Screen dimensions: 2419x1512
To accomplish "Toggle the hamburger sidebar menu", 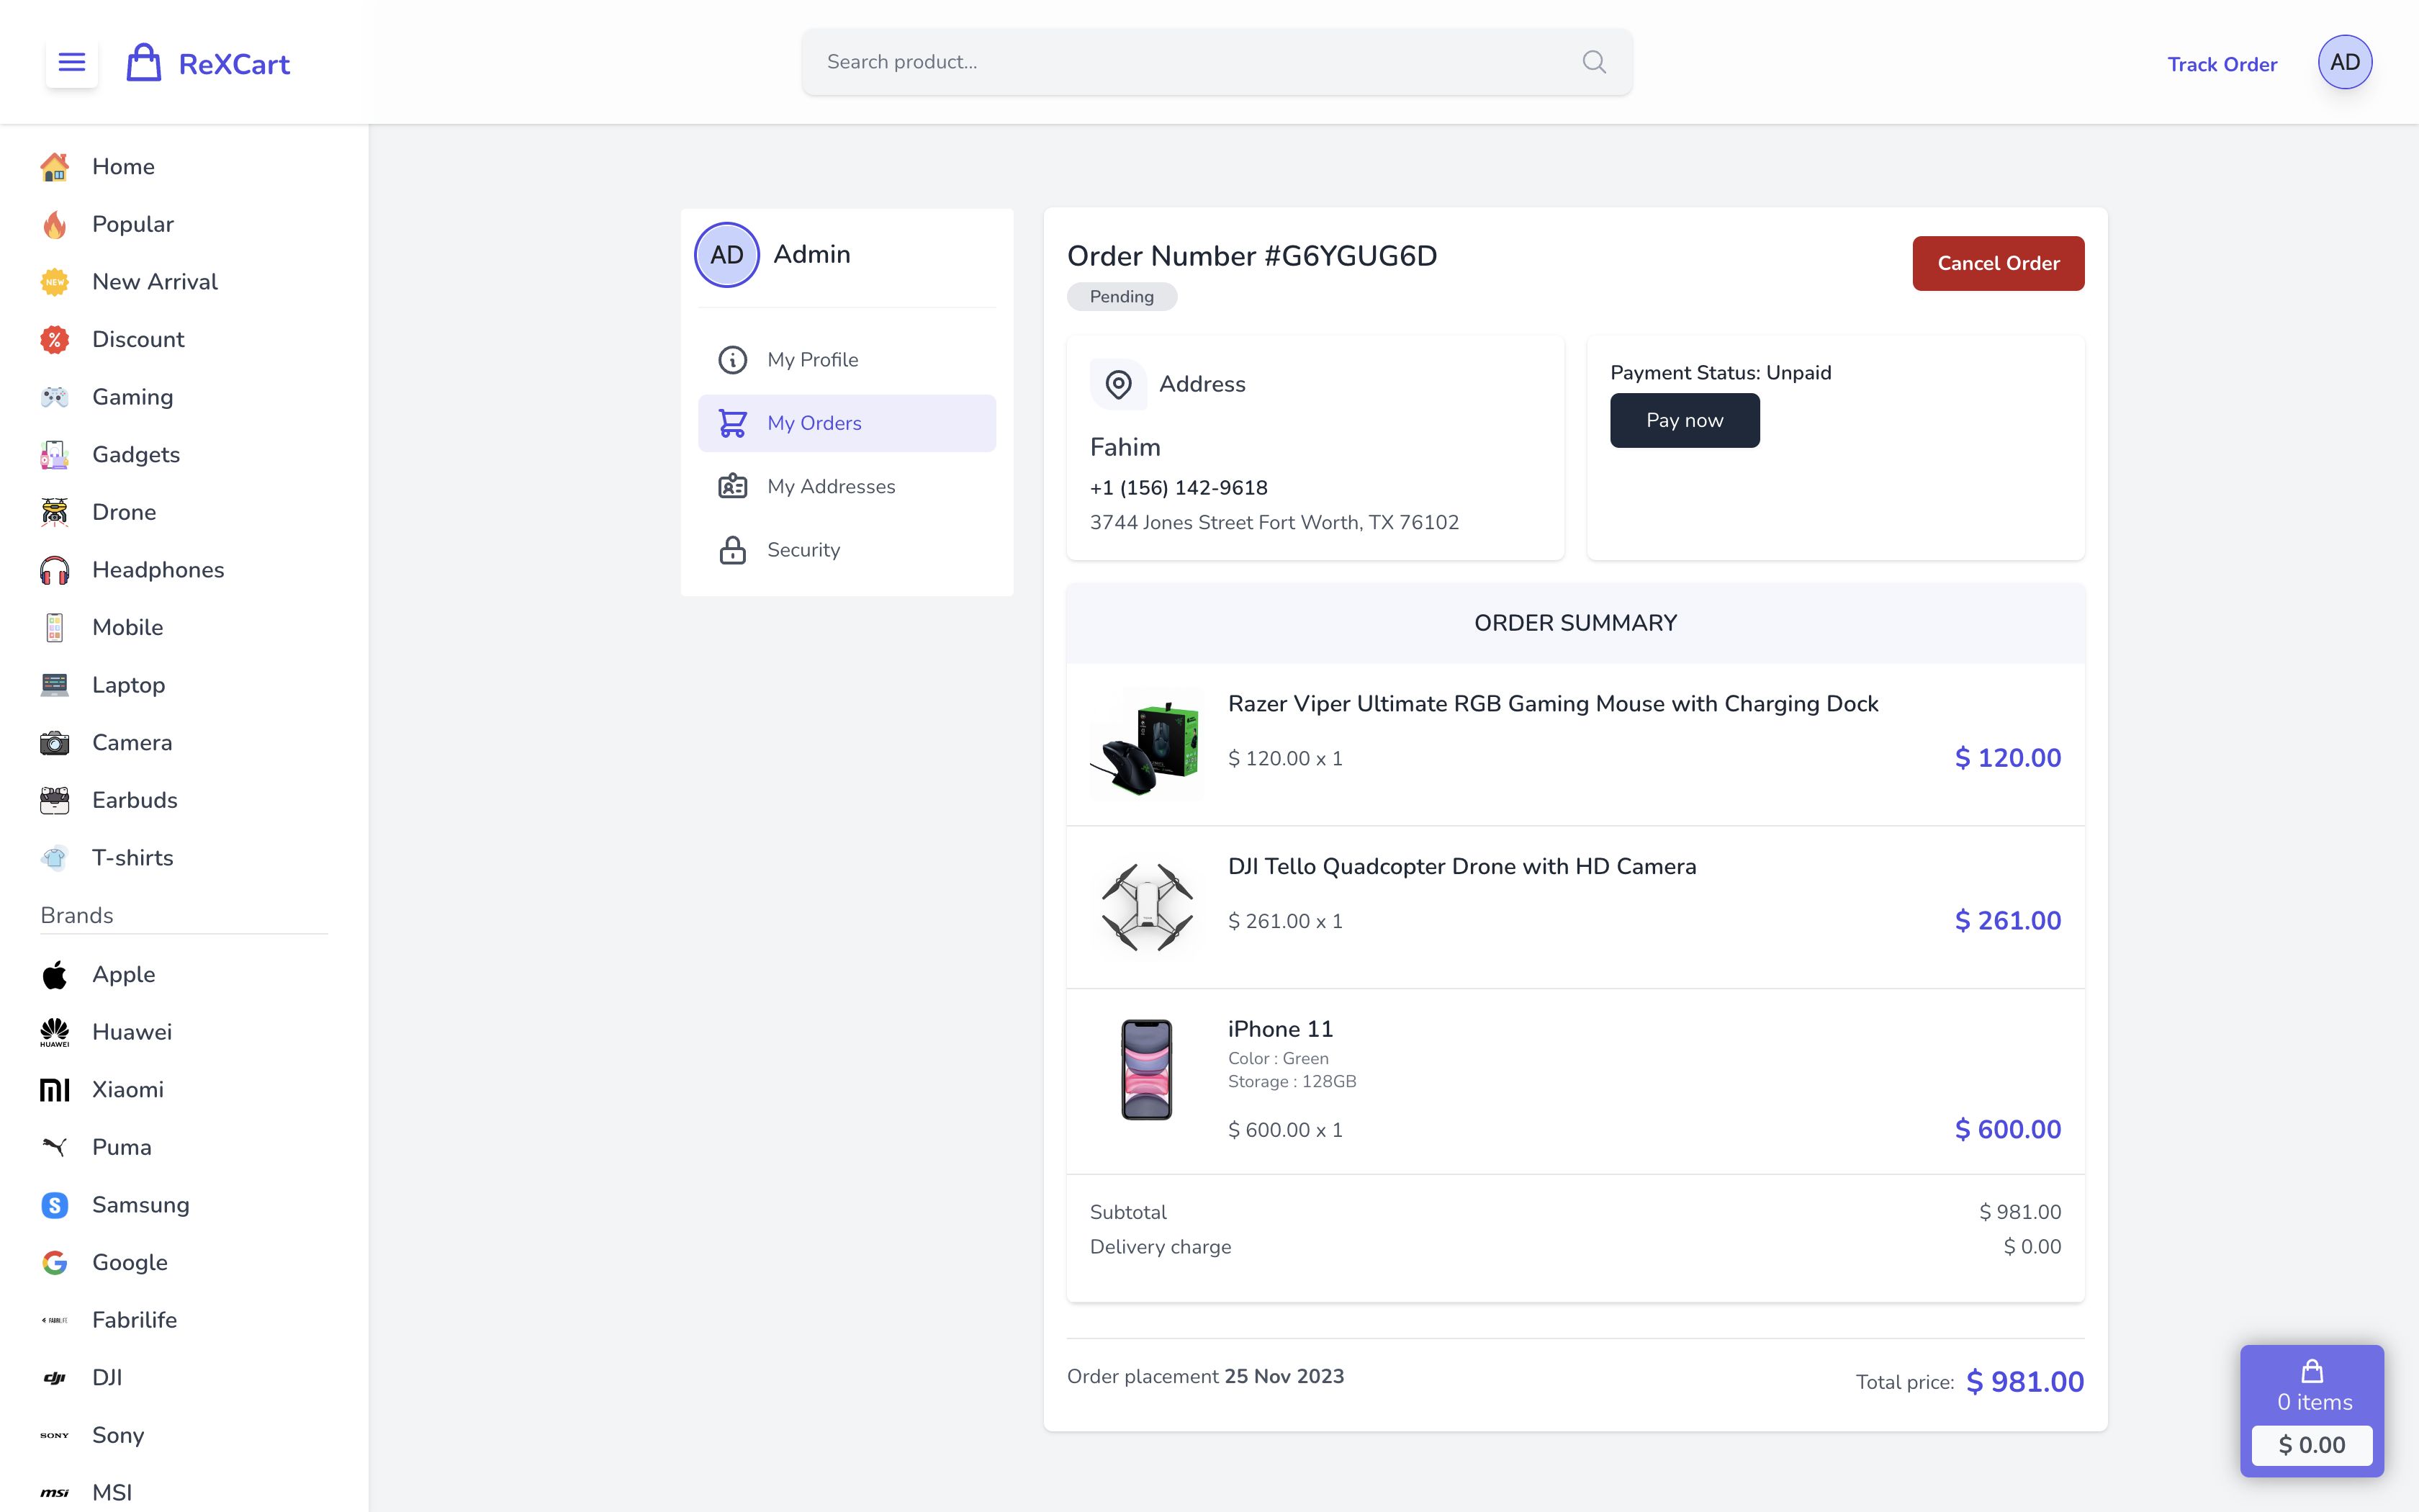I will [x=72, y=62].
